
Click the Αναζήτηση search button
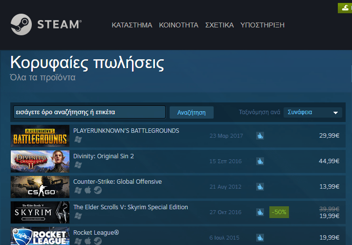(192, 113)
